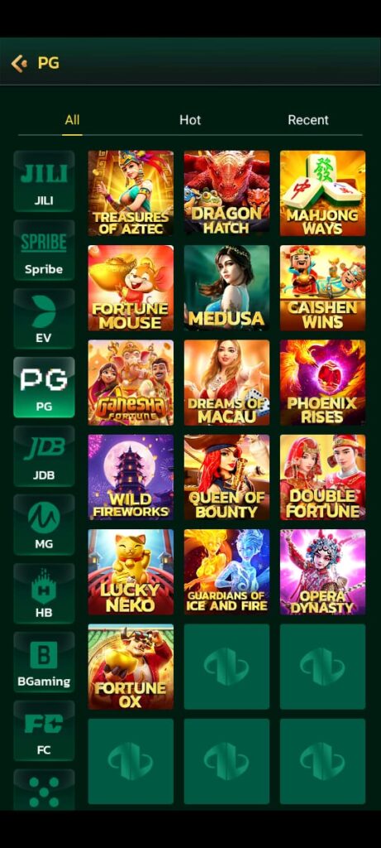Open the Dragon Hatch game tile

(x=226, y=193)
